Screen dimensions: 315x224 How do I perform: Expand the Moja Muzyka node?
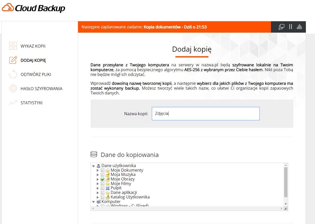pyautogui.click(x=98, y=175)
